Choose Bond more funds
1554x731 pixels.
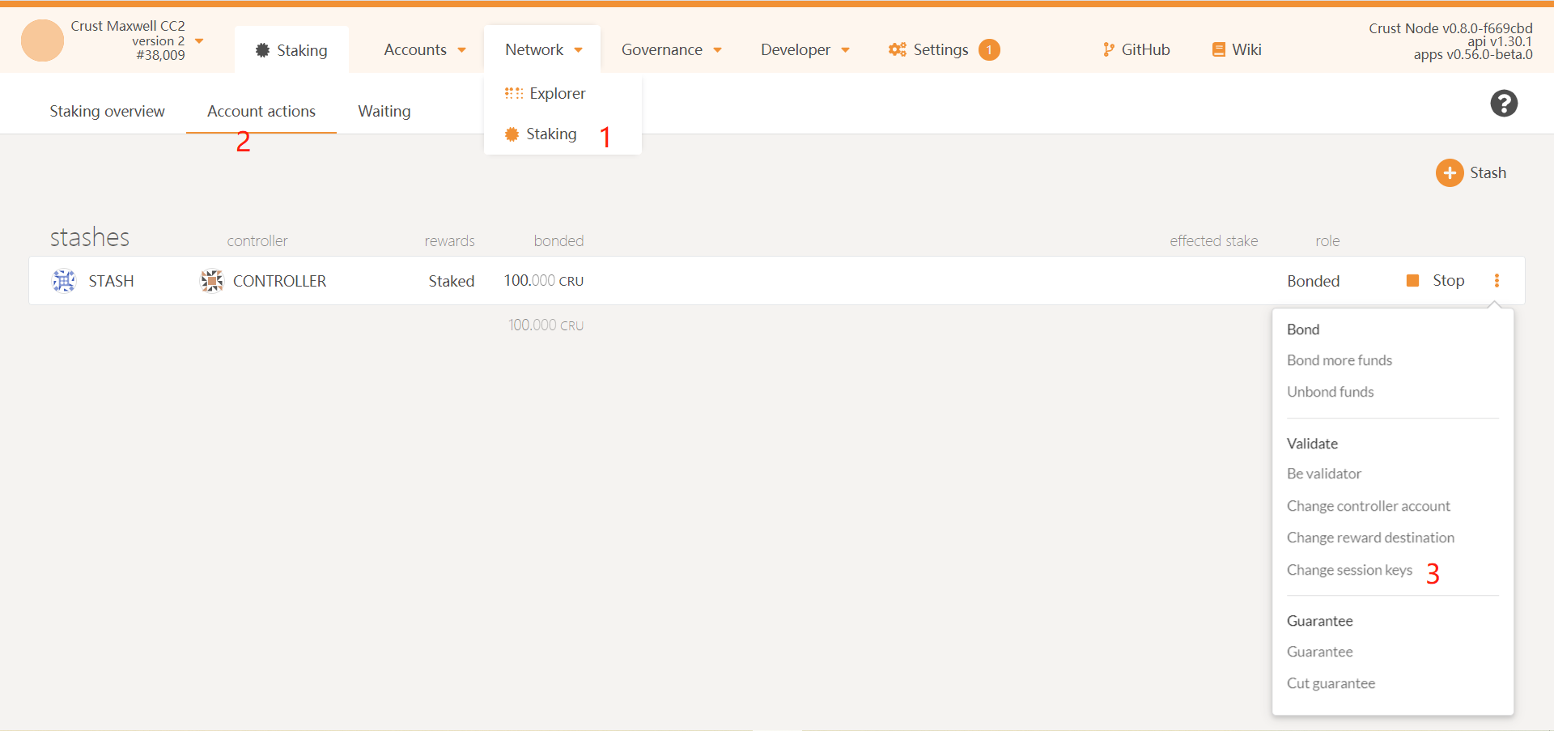click(x=1340, y=360)
